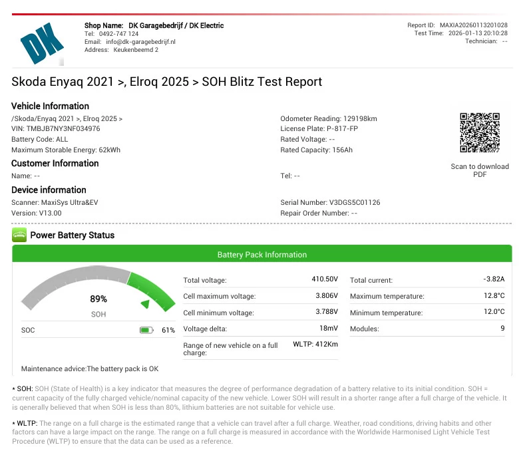Click the DK shop logo
Image resolution: width=525 pixels, height=453 pixels.
point(43,42)
